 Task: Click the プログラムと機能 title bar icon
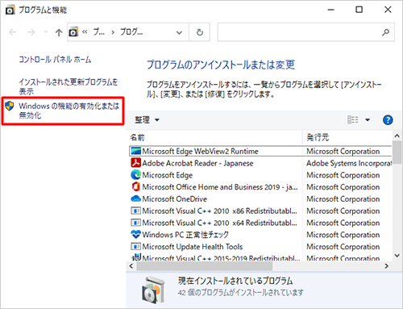pyautogui.click(x=10, y=10)
